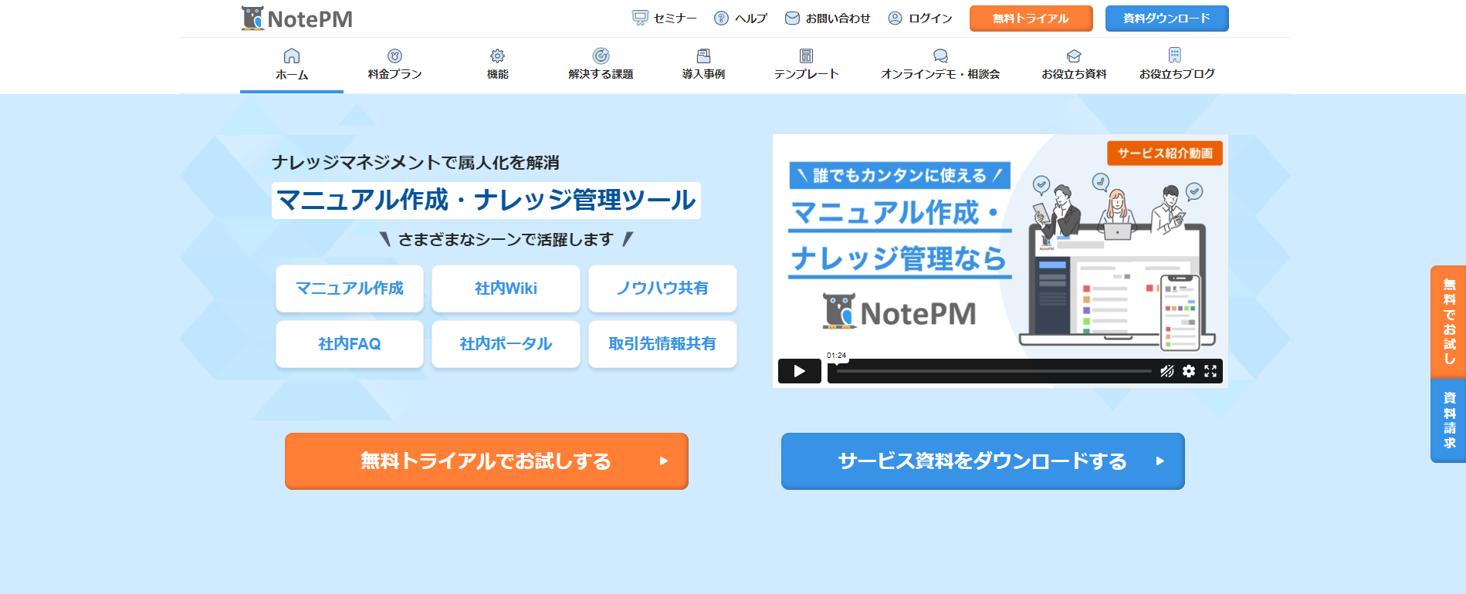Open the 解決する課題 menu item
The height and width of the screenshot is (594, 1466).
tap(601, 74)
